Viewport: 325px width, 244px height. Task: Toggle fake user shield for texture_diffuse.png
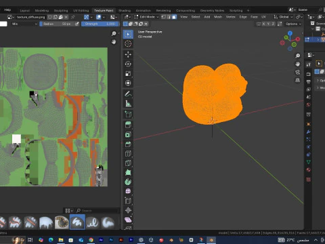click(50, 17)
